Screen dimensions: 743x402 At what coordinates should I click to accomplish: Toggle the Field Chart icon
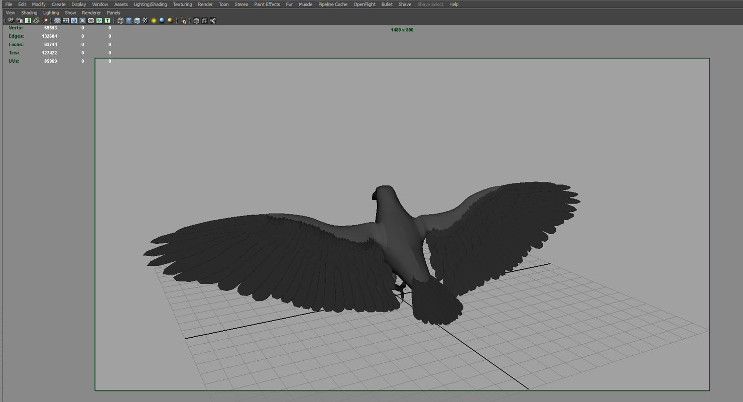pyautogui.click(x=91, y=21)
